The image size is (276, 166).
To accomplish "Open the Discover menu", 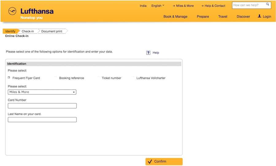I will tap(243, 17).
